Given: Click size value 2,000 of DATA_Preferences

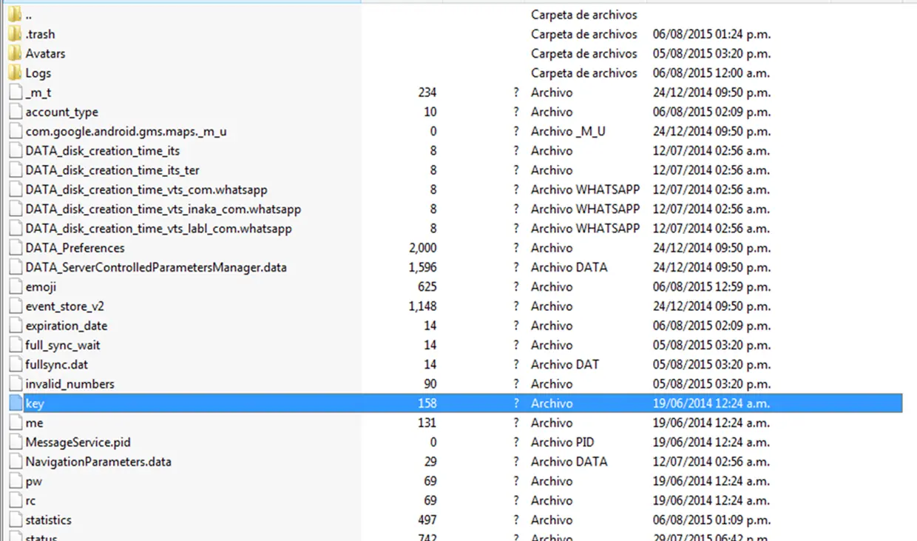Looking at the screenshot, I should (422, 248).
